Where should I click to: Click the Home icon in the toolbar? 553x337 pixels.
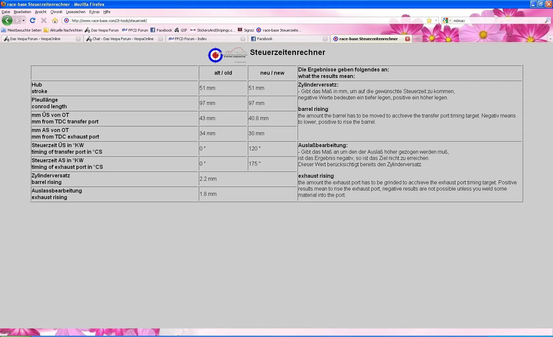(55, 20)
